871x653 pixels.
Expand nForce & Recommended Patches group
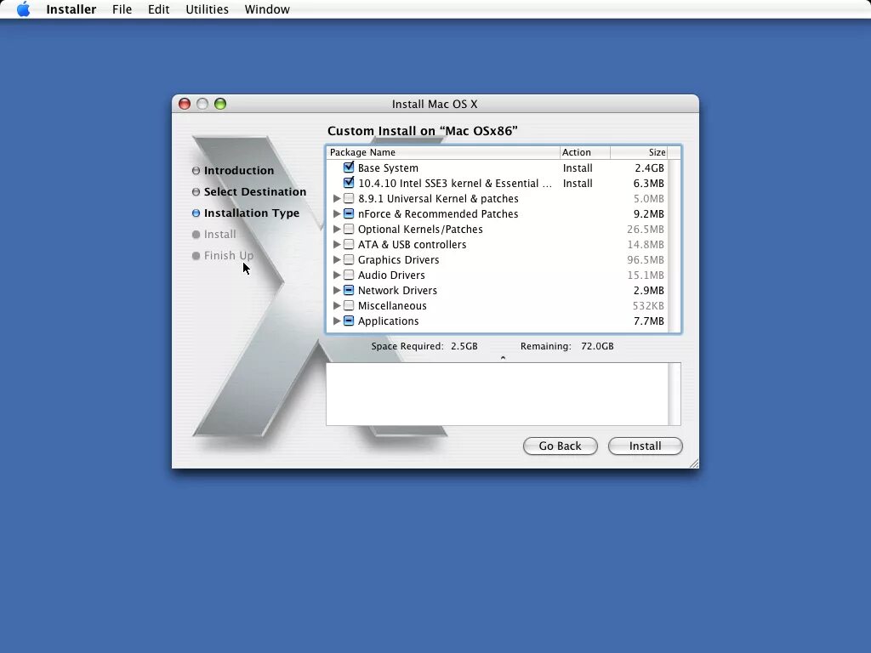pos(337,213)
